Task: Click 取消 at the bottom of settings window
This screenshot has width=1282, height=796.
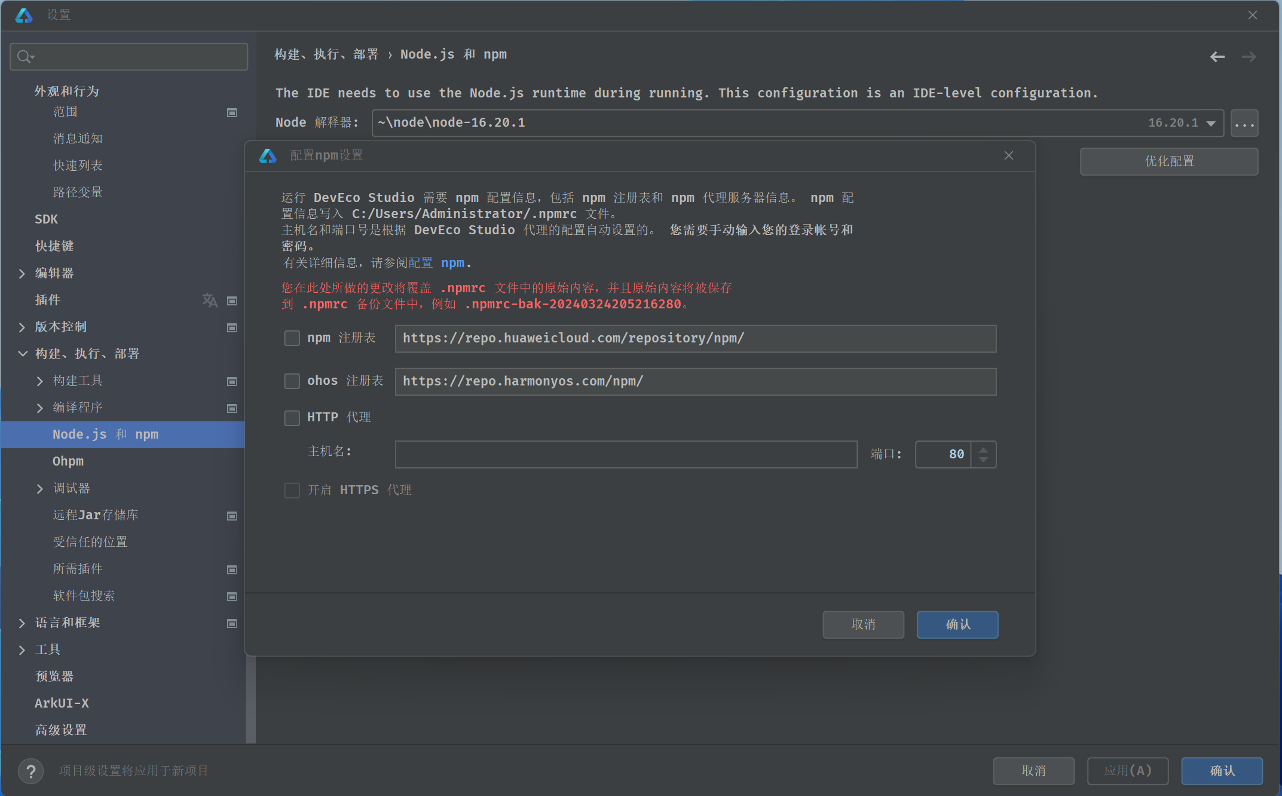Action: [1033, 771]
